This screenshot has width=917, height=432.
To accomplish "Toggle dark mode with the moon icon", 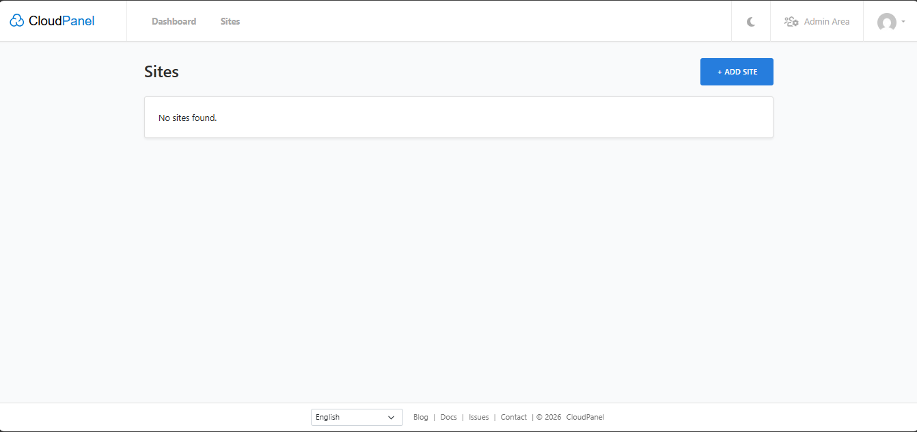I will point(751,21).
